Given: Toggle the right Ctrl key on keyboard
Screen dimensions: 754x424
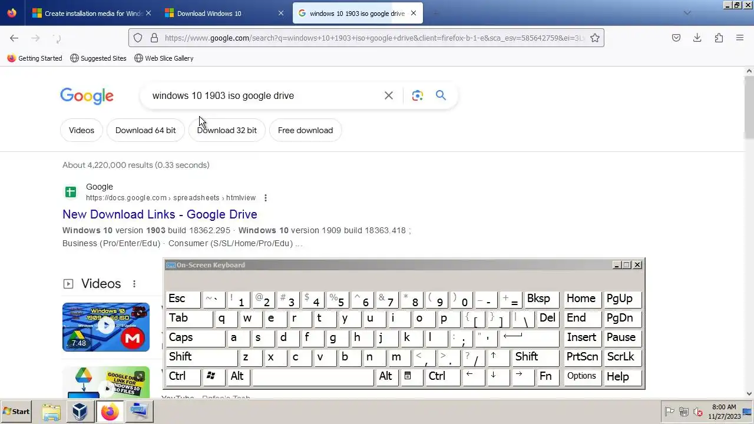Looking at the screenshot, I should [443, 377].
